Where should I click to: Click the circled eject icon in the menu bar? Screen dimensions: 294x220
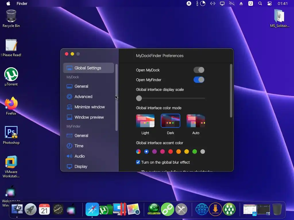pyautogui.click(x=189, y=3)
